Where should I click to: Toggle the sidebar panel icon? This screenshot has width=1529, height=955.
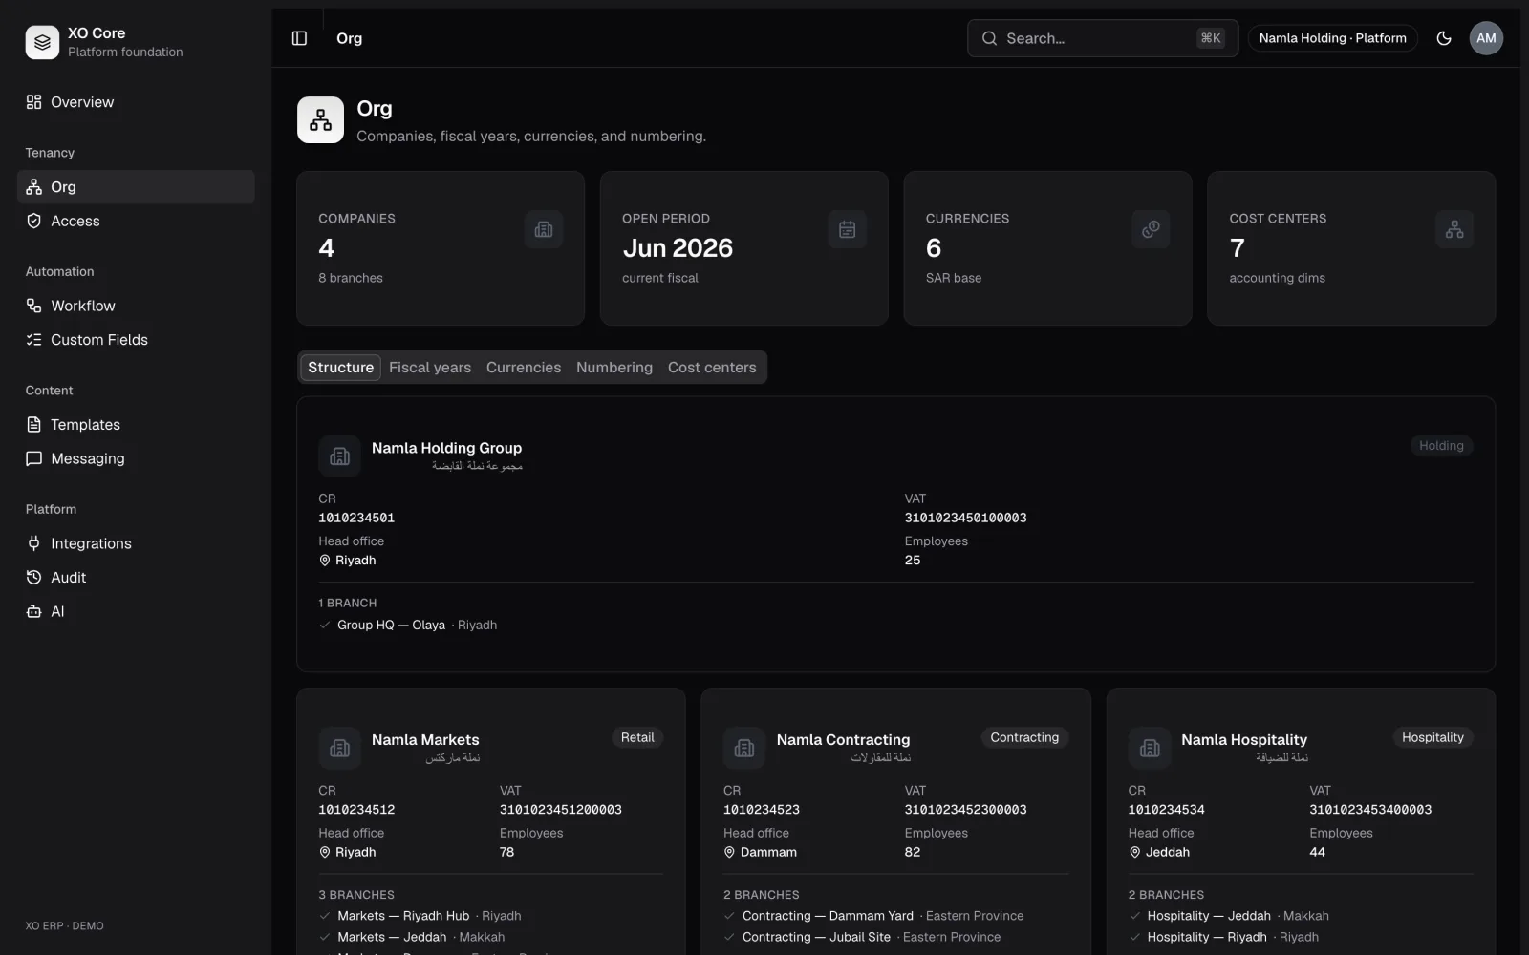pyautogui.click(x=299, y=38)
